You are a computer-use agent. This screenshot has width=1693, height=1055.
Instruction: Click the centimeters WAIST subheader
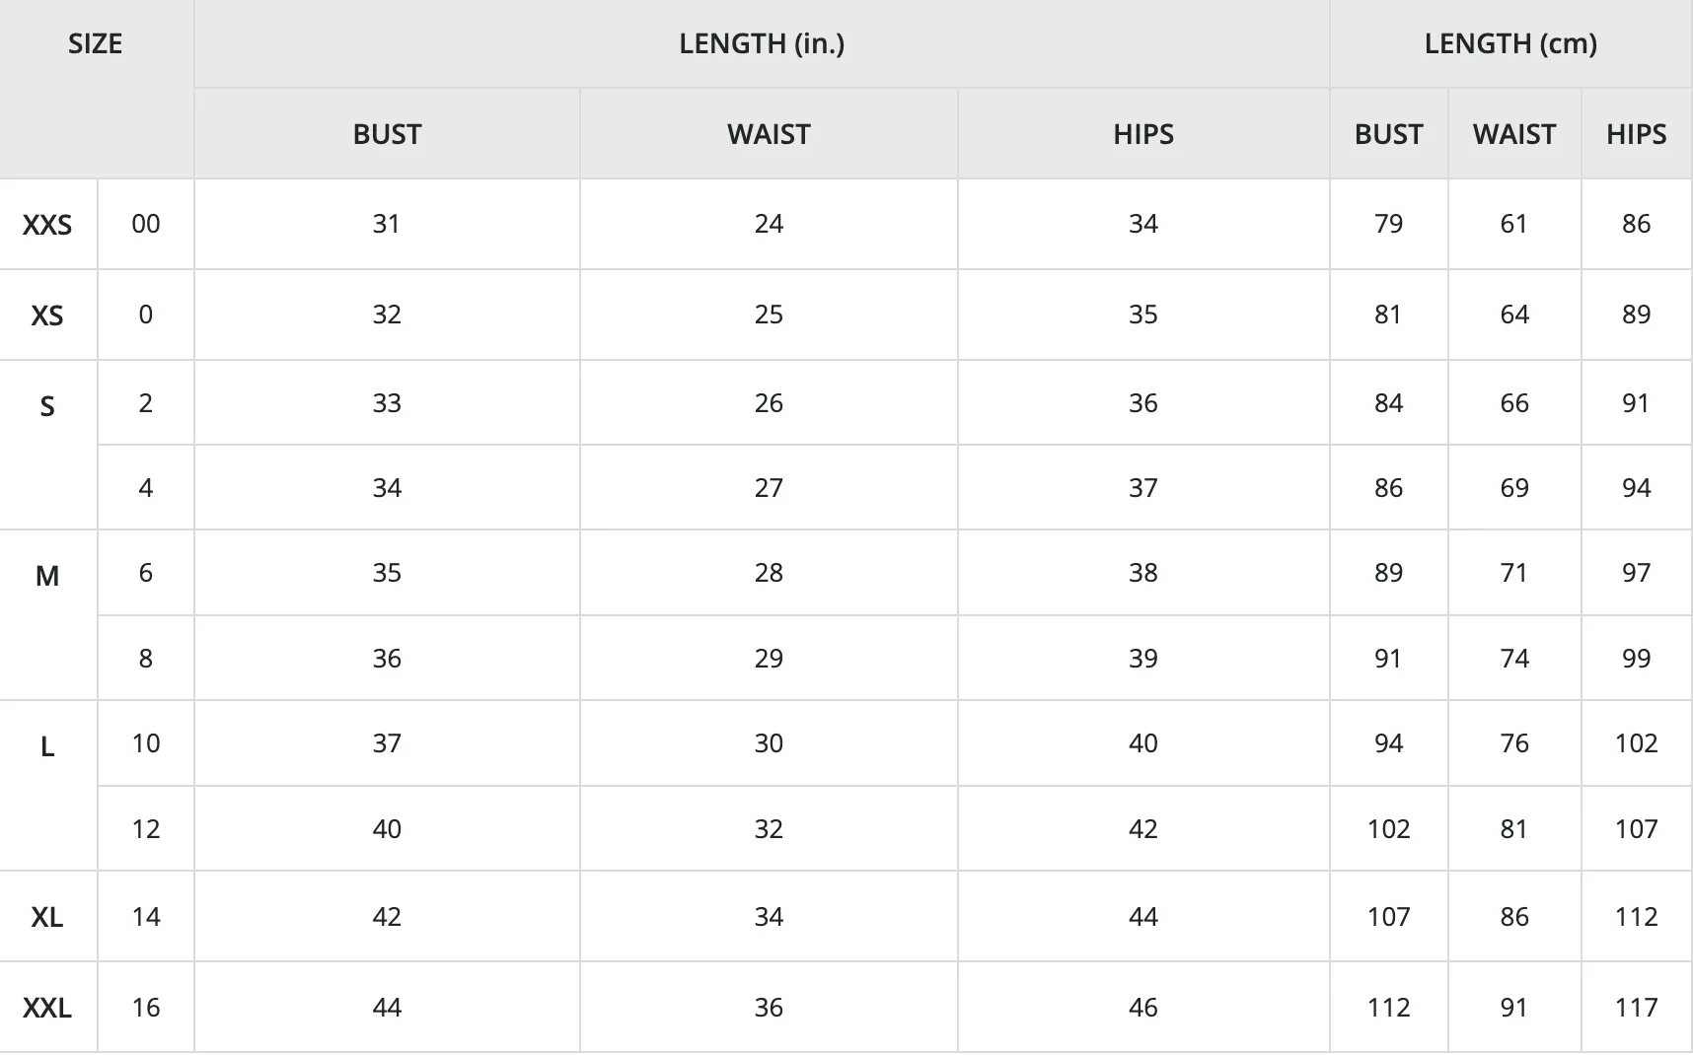(1514, 134)
